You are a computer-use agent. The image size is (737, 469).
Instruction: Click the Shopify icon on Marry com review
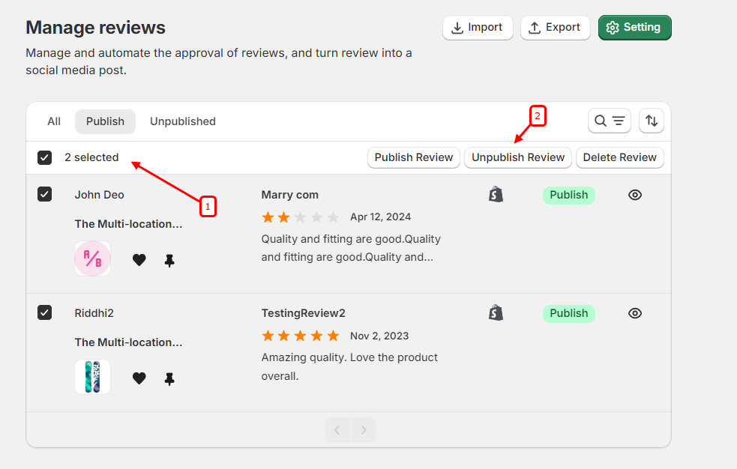coord(496,195)
